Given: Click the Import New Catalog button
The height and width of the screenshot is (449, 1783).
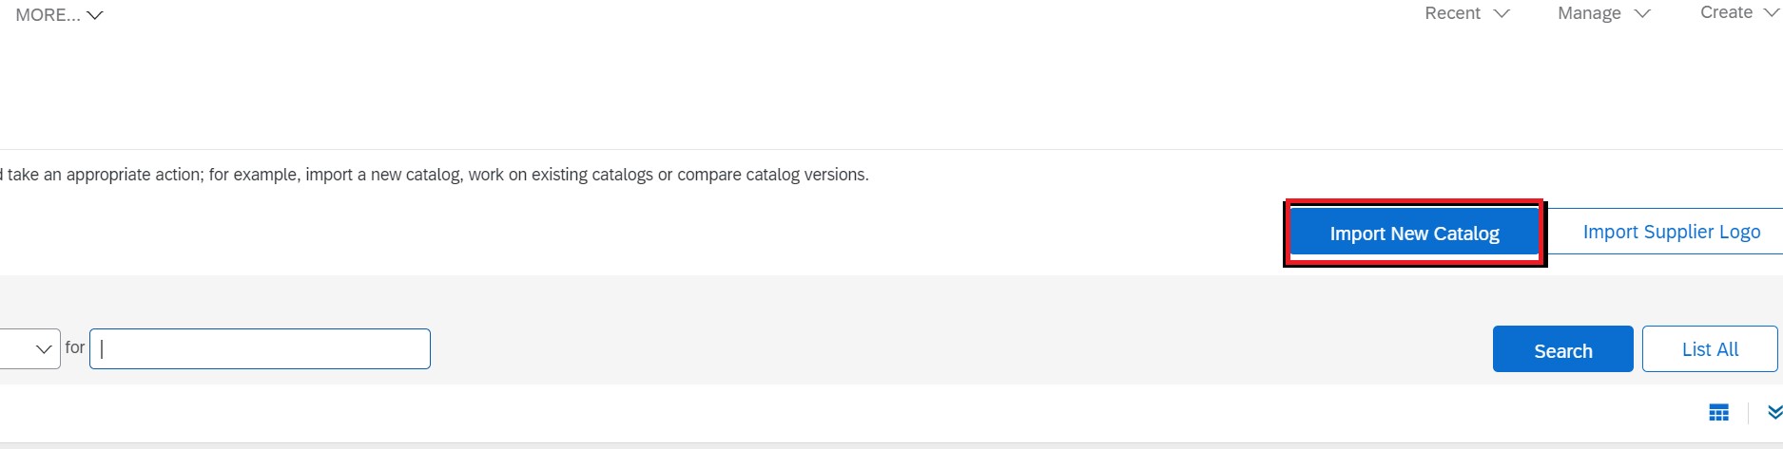Looking at the screenshot, I should tap(1414, 234).
